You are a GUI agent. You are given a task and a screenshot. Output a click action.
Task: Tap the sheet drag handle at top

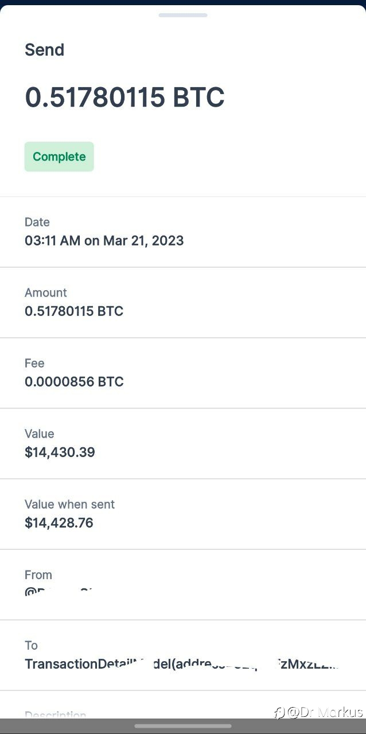[x=182, y=15]
